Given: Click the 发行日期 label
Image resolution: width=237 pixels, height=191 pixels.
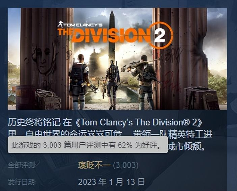Looking at the screenshot, I should (x=22, y=182).
